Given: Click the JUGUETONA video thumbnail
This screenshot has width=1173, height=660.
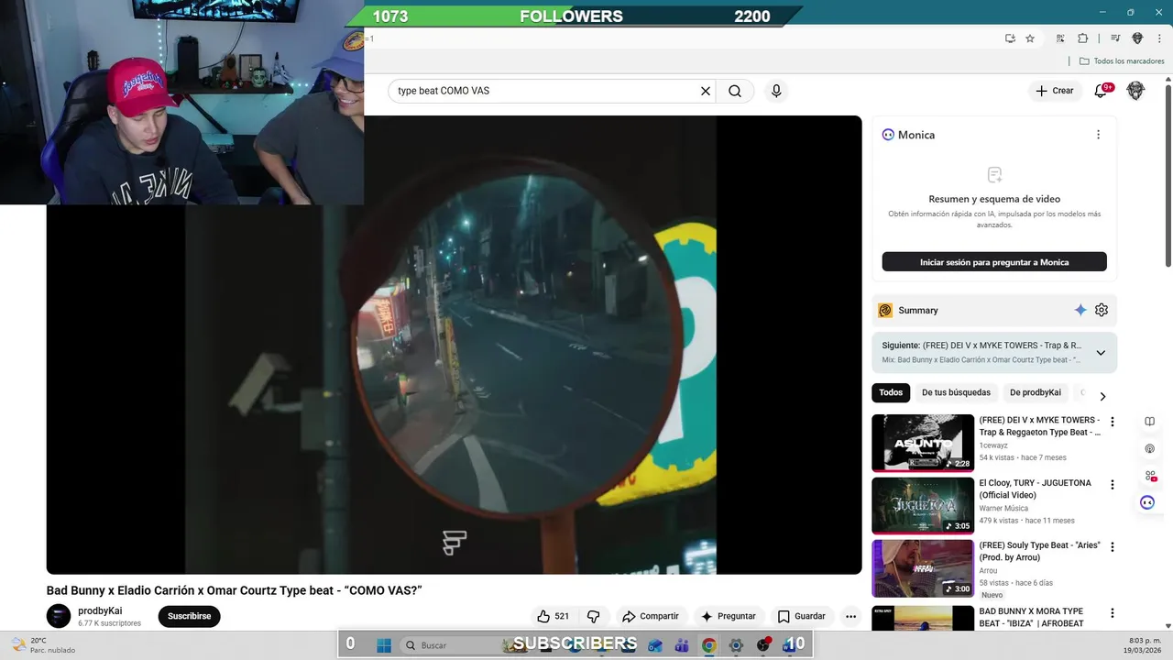Looking at the screenshot, I should (923, 505).
